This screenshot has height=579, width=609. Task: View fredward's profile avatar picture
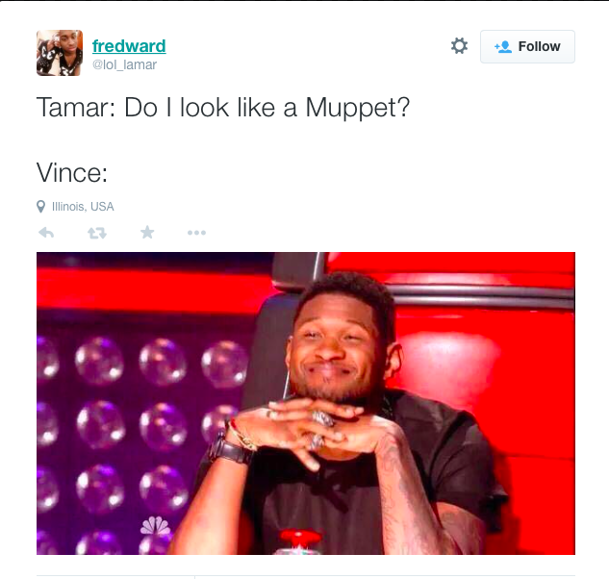point(60,53)
